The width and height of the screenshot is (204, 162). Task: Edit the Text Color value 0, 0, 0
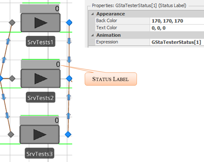[x=177, y=28]
